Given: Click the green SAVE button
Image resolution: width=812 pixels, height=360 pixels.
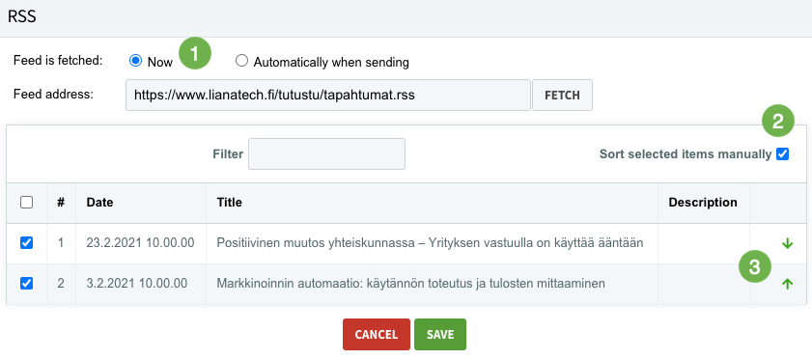Looking at the screenshot, I should tap(440, 335).
